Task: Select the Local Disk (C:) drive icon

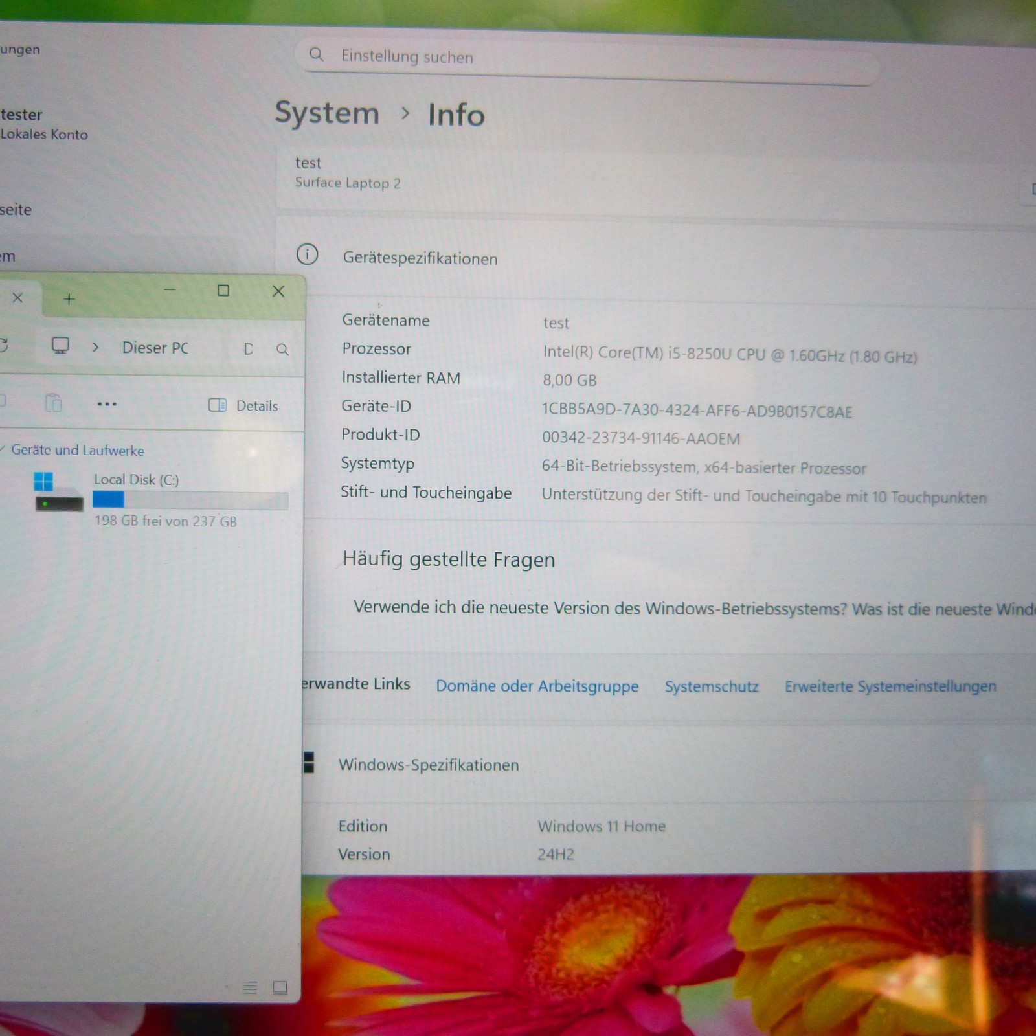Action: (x=58, y=491)
